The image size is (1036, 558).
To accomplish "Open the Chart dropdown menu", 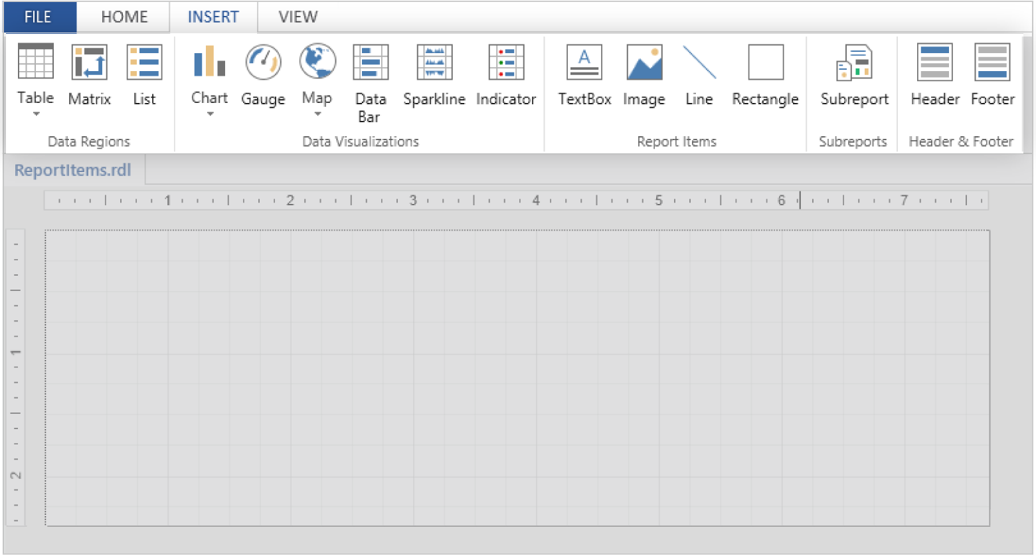I will pyautogui.click(x=210, y=114).
